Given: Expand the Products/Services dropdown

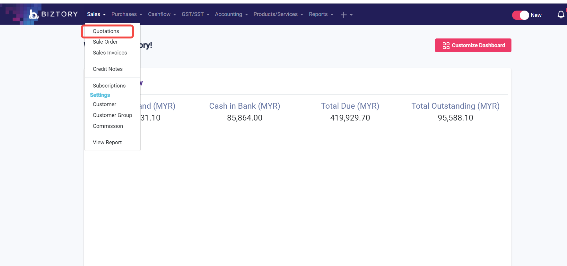Looking at the screenshot, I should (278, 14).
